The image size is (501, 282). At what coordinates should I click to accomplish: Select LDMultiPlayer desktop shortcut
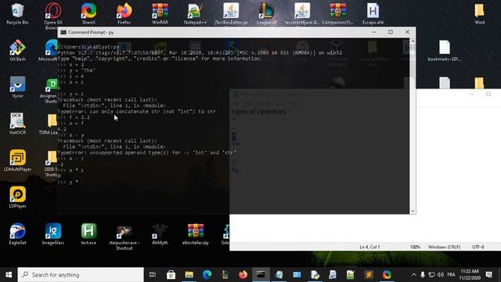pyautogui.click(x=17, y=161)
